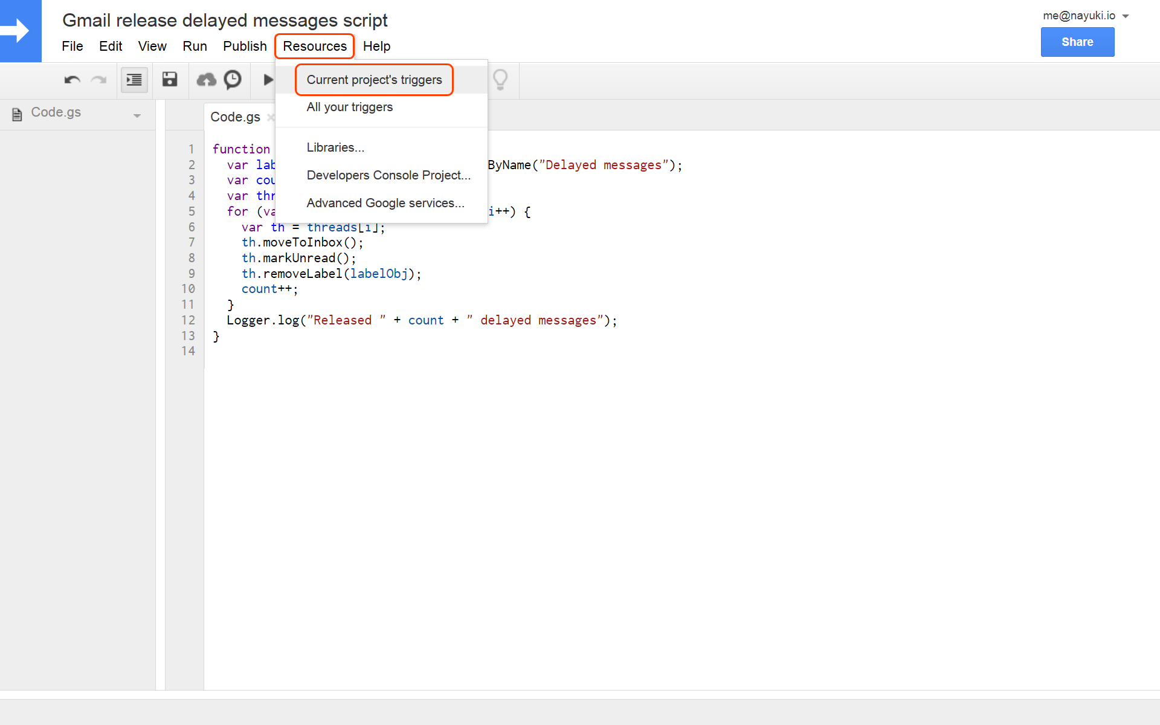Click the cloud Deploy icon
The width and height of the screenshot is (1160, 725).
[x=206, y=80]
